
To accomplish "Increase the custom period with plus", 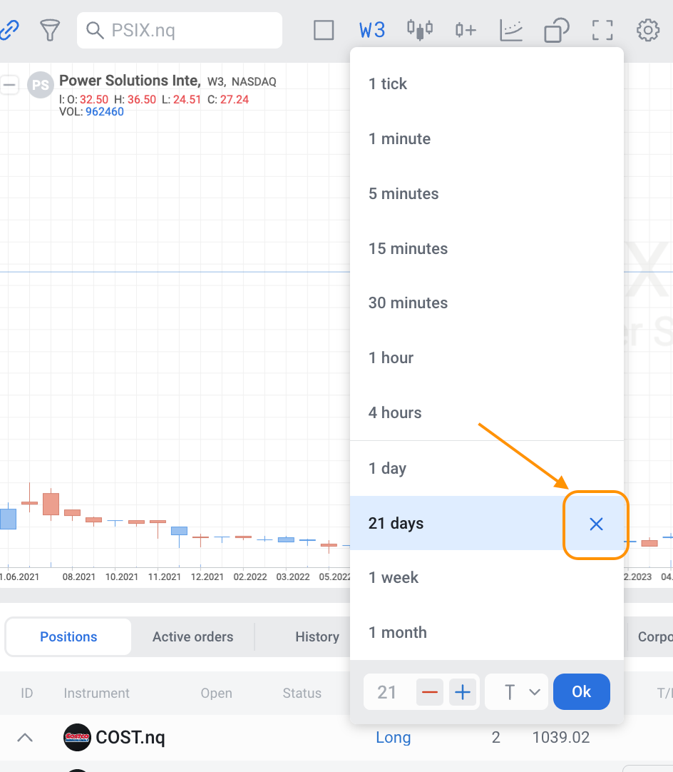I will click(x=463, y=691).
